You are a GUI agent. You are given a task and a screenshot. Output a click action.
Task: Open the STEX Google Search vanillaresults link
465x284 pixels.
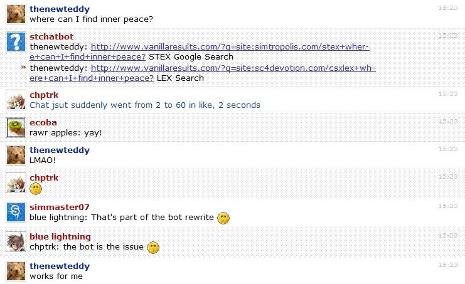point(200,52)
